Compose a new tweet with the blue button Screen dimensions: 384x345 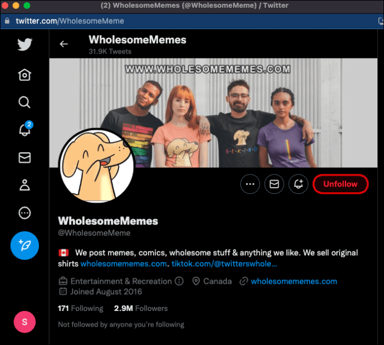point(24,245)
